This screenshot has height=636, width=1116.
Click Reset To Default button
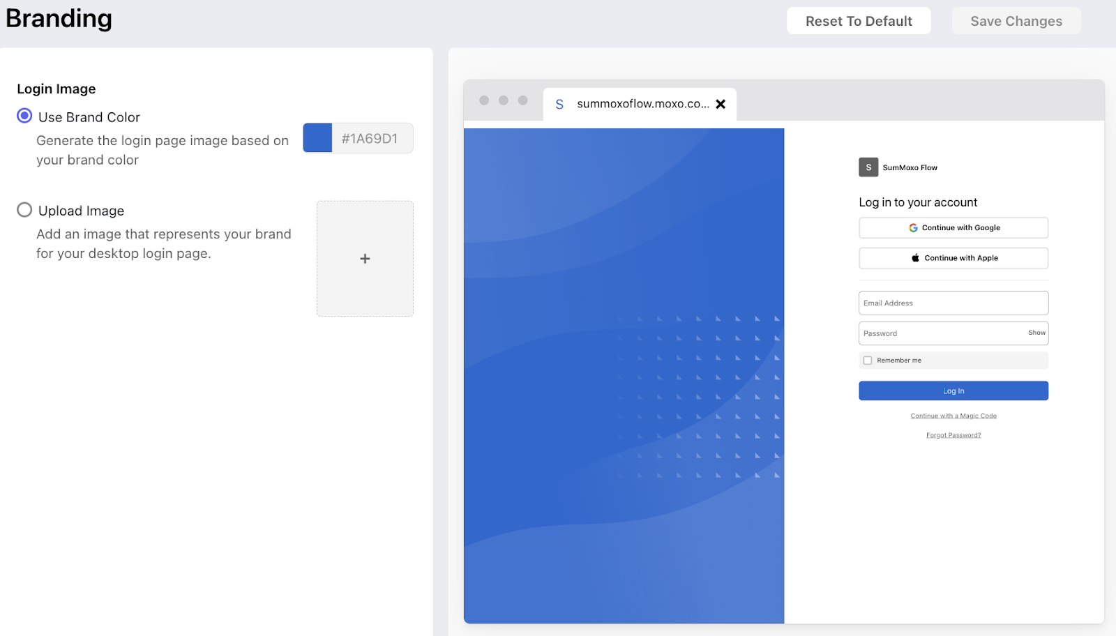[x=859, y=21]
